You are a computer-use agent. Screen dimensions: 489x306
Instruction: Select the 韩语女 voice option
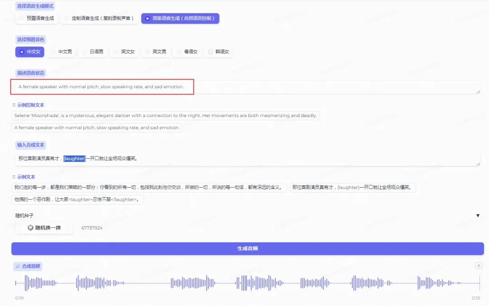(x=219, y=52)
